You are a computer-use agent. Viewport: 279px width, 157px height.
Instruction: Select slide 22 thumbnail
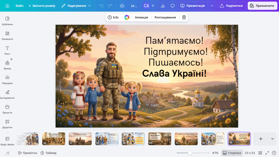[x=213, y=139]
